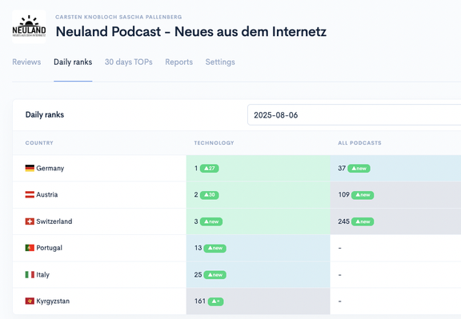Click the Germany flag icon

30,169
